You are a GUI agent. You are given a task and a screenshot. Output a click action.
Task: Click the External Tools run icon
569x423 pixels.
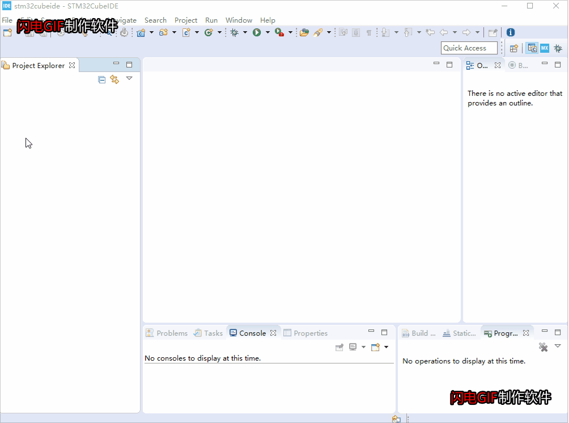279,33
